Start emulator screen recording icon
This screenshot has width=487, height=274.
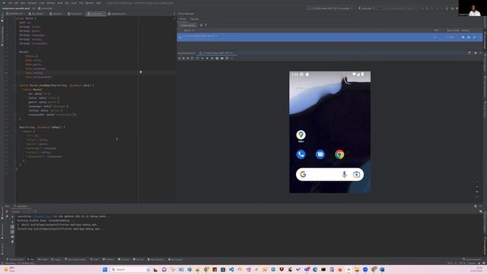click(x=221, y=58)
